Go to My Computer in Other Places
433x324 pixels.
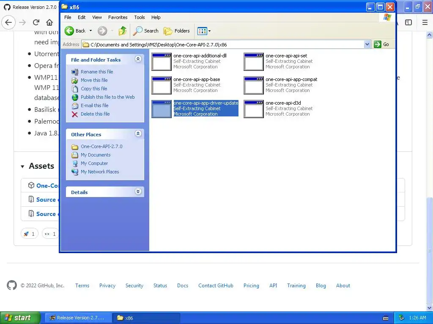point(94,163)
